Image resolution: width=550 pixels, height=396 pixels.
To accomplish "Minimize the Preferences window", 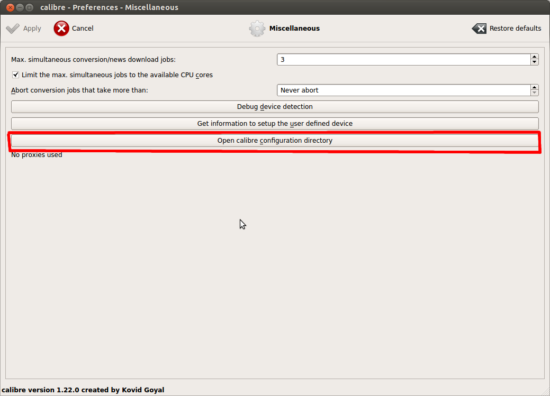I will click(19, 7).
